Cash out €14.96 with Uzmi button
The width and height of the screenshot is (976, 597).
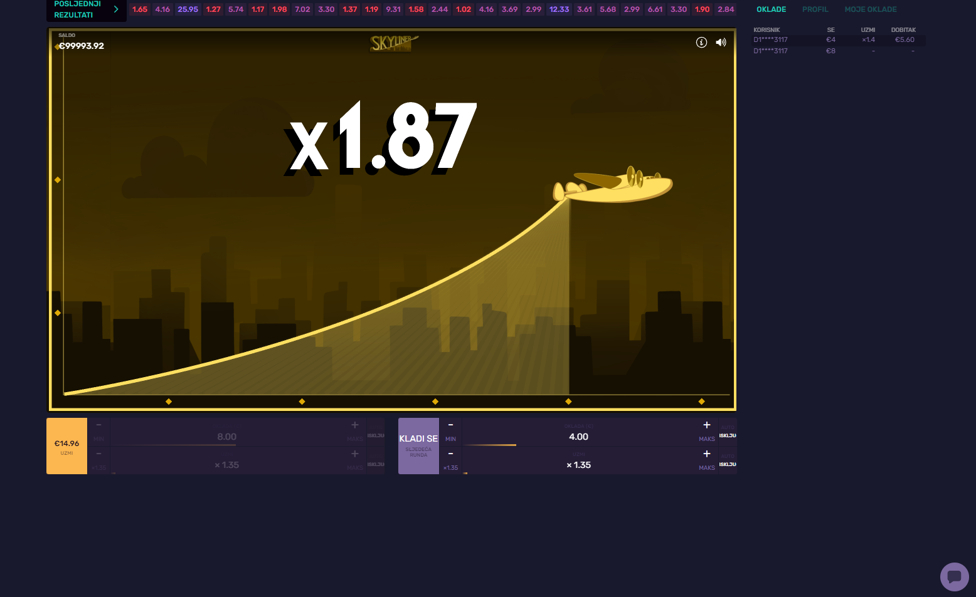66,446
